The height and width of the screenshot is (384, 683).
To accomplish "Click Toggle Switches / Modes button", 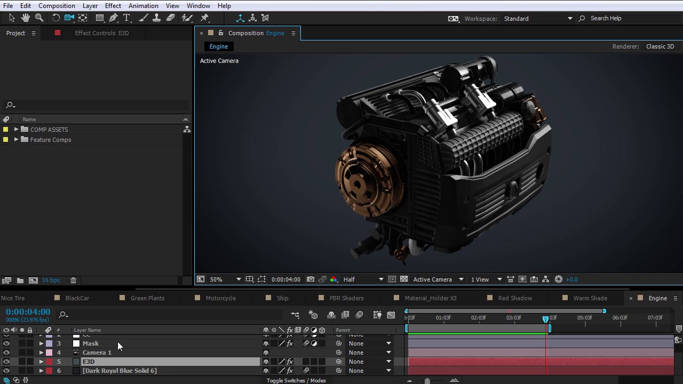I will 296,380.
